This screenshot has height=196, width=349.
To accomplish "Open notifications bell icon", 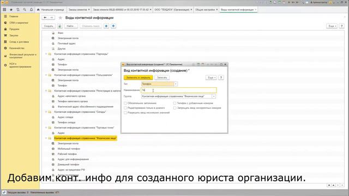I will (x=31, y=10).
